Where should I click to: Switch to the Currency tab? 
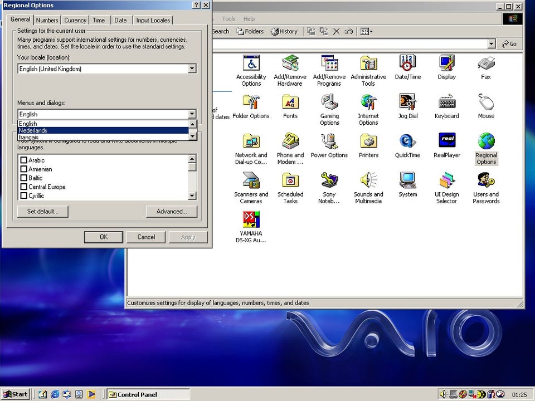click(75, 20)
